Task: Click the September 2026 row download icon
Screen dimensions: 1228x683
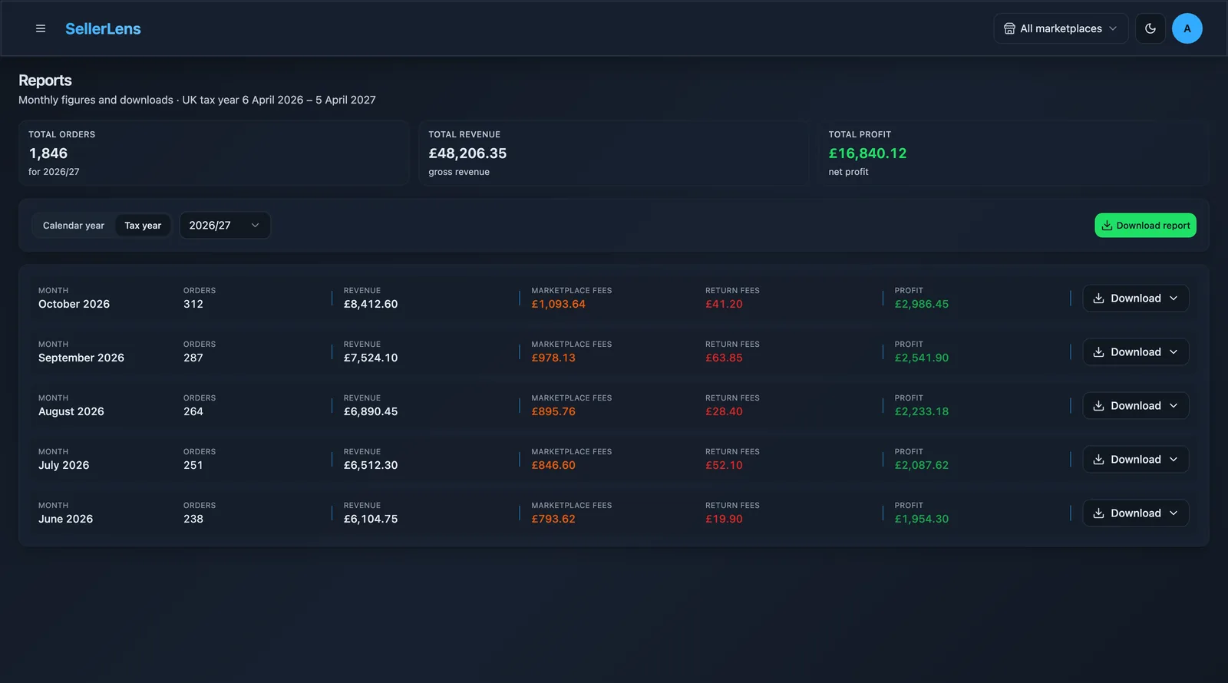Action: click(x=1098, y=352)
